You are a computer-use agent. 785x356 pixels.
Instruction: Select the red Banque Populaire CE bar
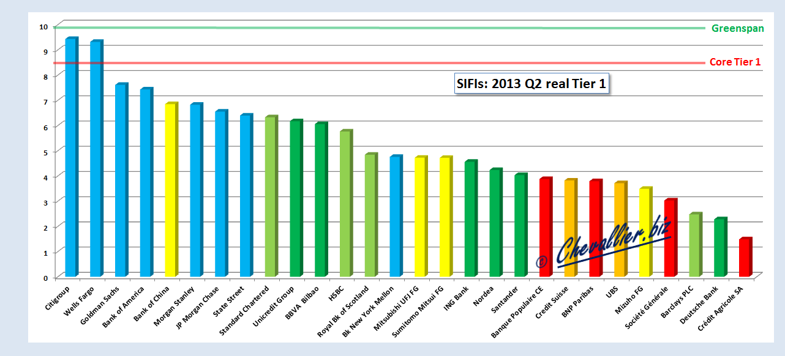pos(546,228)
